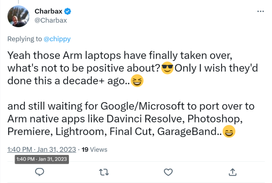This screenshot has height=183, width=272.
Task: Click the 19 Views counter
Action: point(94,150)
